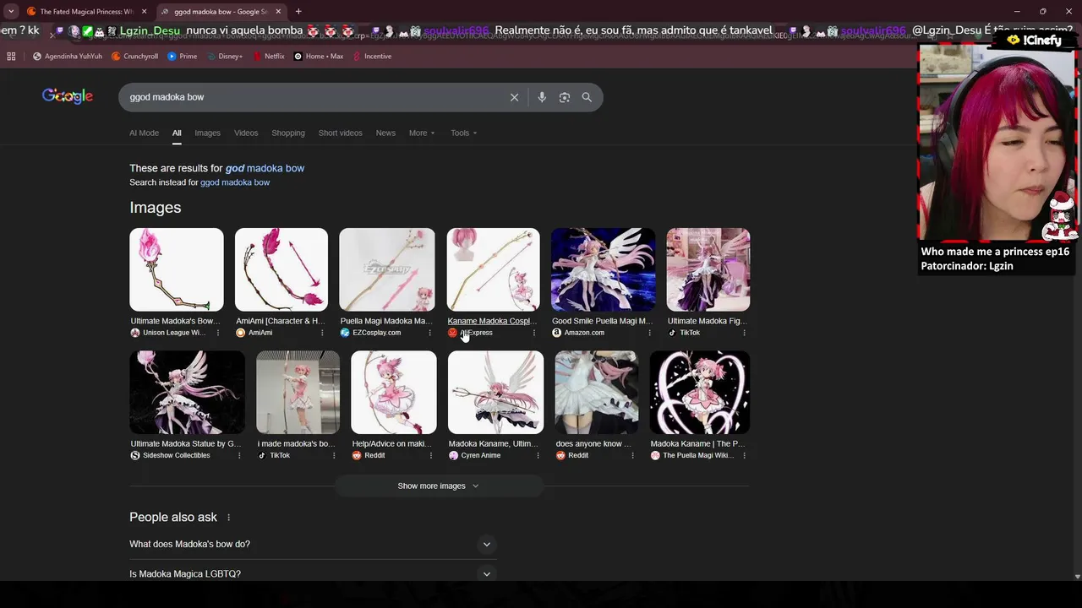Open People also ask options menu
The image size is (1082, 608).
coord(228,518)
